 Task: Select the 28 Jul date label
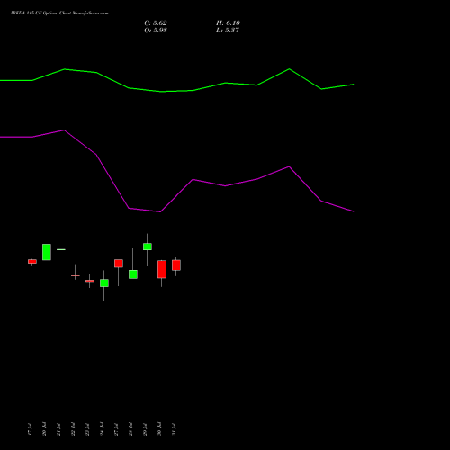pyautogui.click(x=130, y=429)
